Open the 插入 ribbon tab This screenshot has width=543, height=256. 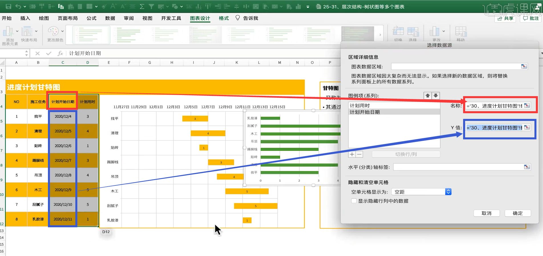25,18
